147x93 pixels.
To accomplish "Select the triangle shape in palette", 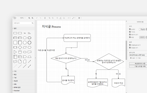I will pyautogui.click(x=15, y=52).
